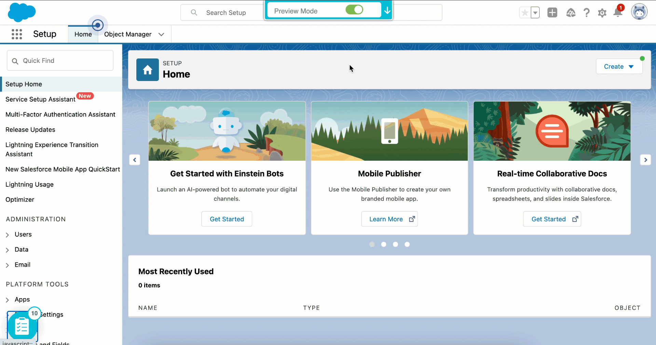Select fourth carousel page dot
656x345 pixels.
(407, 244)
